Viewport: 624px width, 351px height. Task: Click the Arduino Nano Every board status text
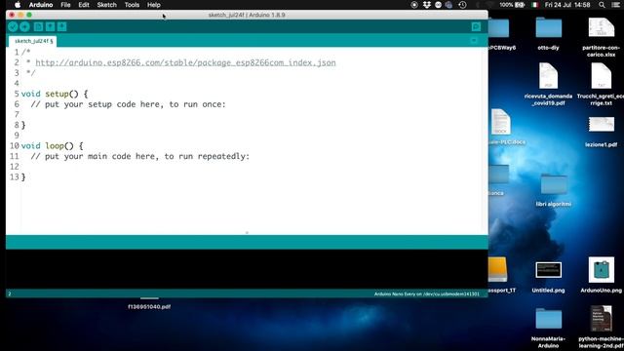(427, 294)
